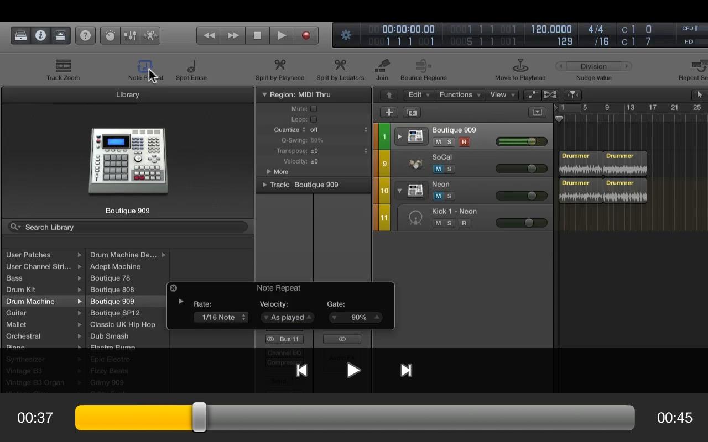Click the Track Zoom toolbar icon

point(63,66)
